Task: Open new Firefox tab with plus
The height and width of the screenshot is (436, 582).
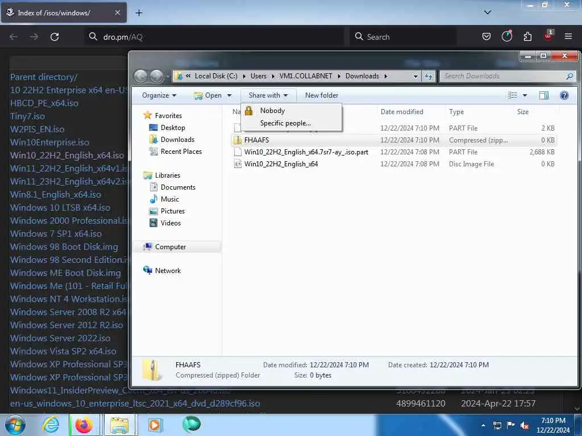Action: pyautogui.click(x=139, y=13)
